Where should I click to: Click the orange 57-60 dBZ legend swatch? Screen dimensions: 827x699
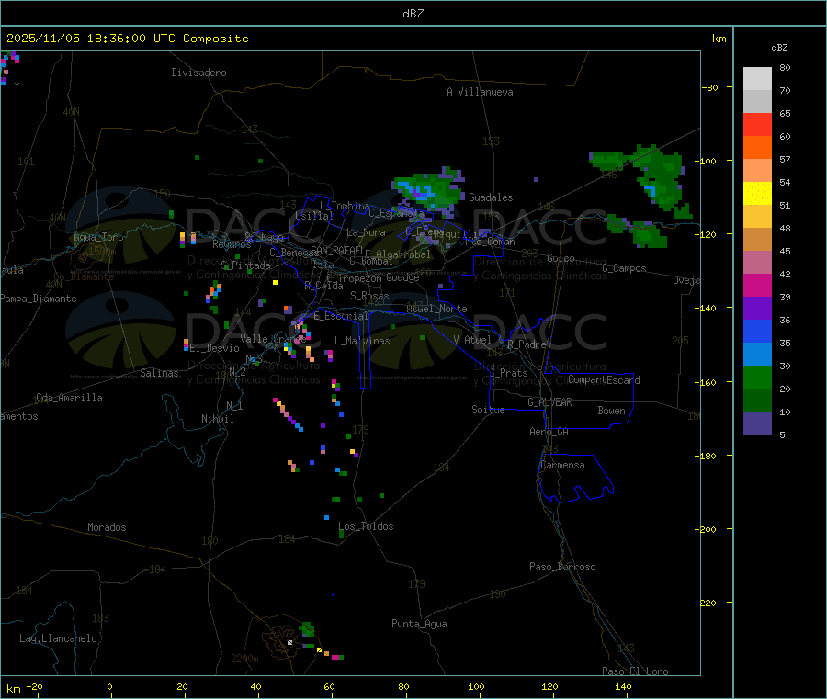tap(757, 148)
